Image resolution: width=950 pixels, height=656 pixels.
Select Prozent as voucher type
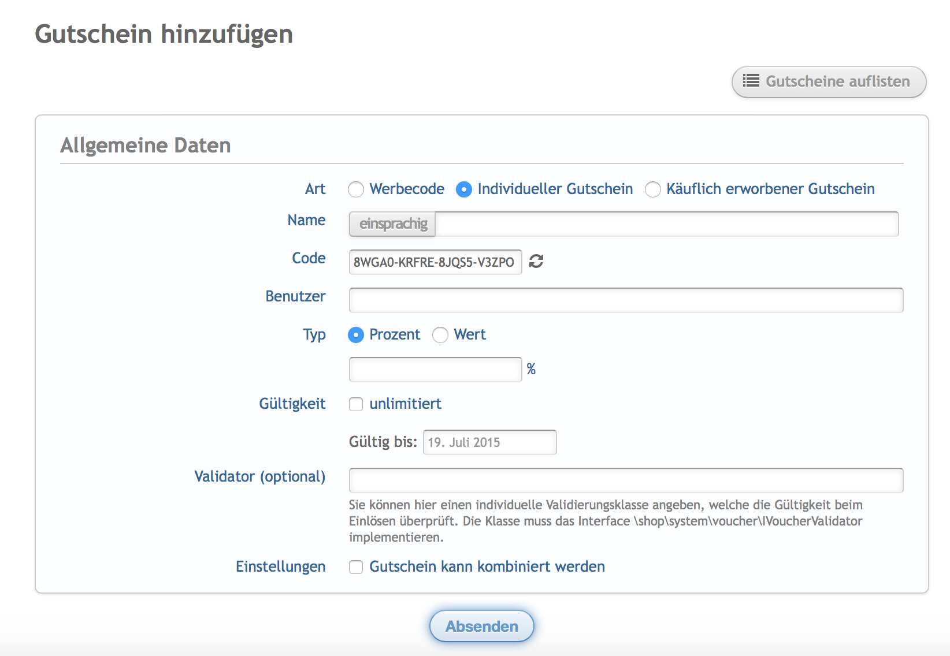point(356,335)
